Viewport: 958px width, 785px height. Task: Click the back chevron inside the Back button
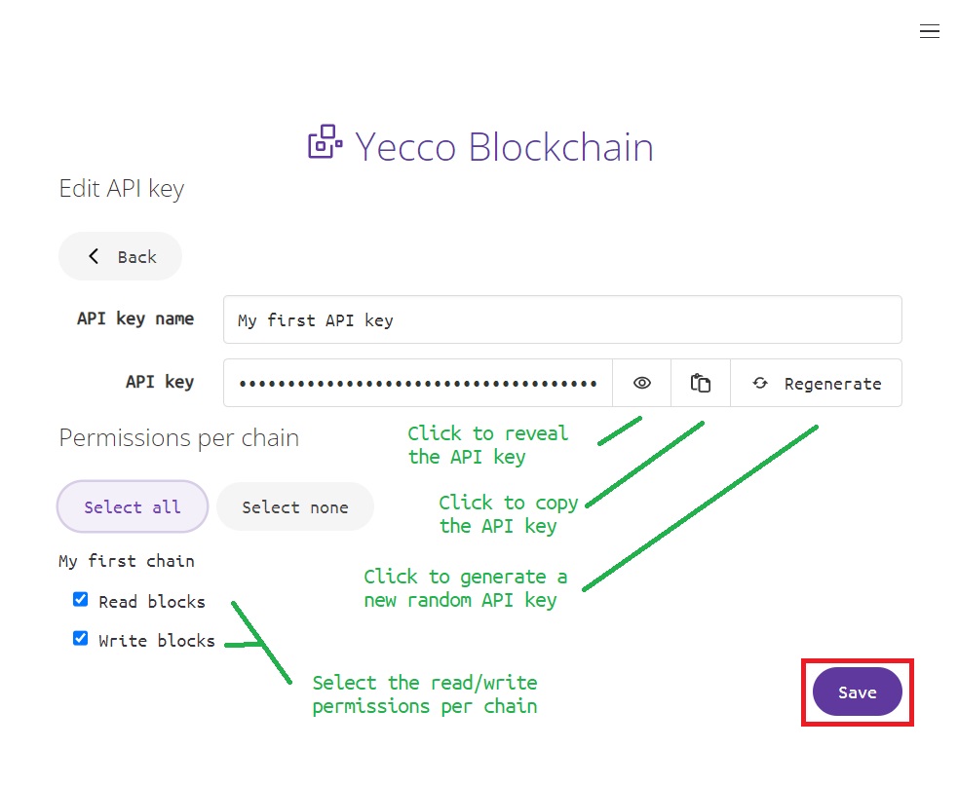tap(93, 256)
